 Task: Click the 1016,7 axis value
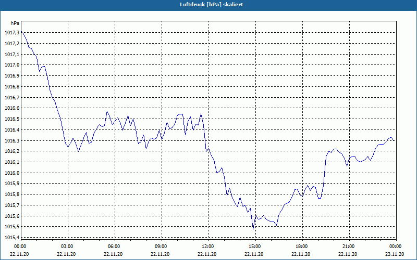(x=12, y=97)
